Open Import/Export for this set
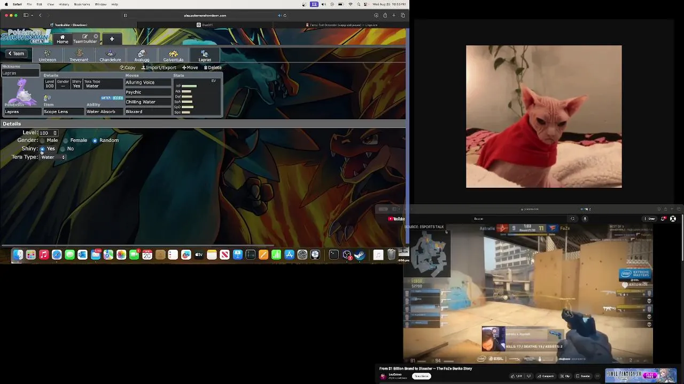 click(x=159, y=68)
